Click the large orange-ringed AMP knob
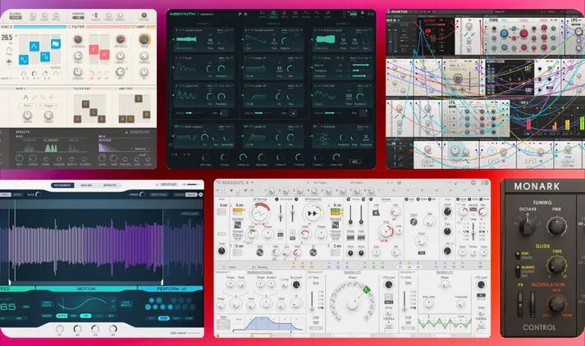The height and width of the screenshot is (346, 585). pyautogui.click(x=144, y=39)
